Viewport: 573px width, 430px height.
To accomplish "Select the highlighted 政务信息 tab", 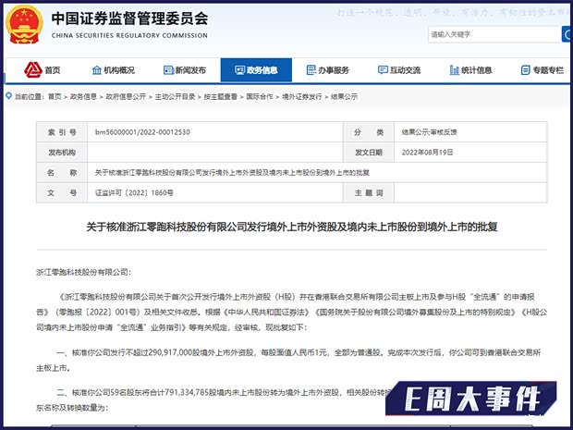I will 256,70.
